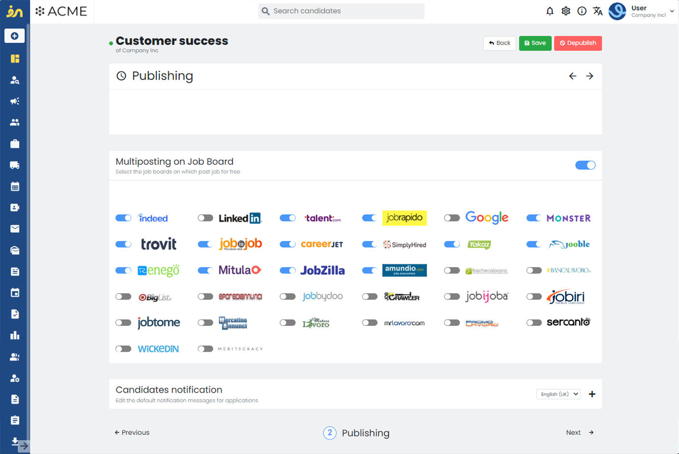679x454 pixels.
Task: Open the clipboard icon in sidebar
Action: (x=15, y=420)
